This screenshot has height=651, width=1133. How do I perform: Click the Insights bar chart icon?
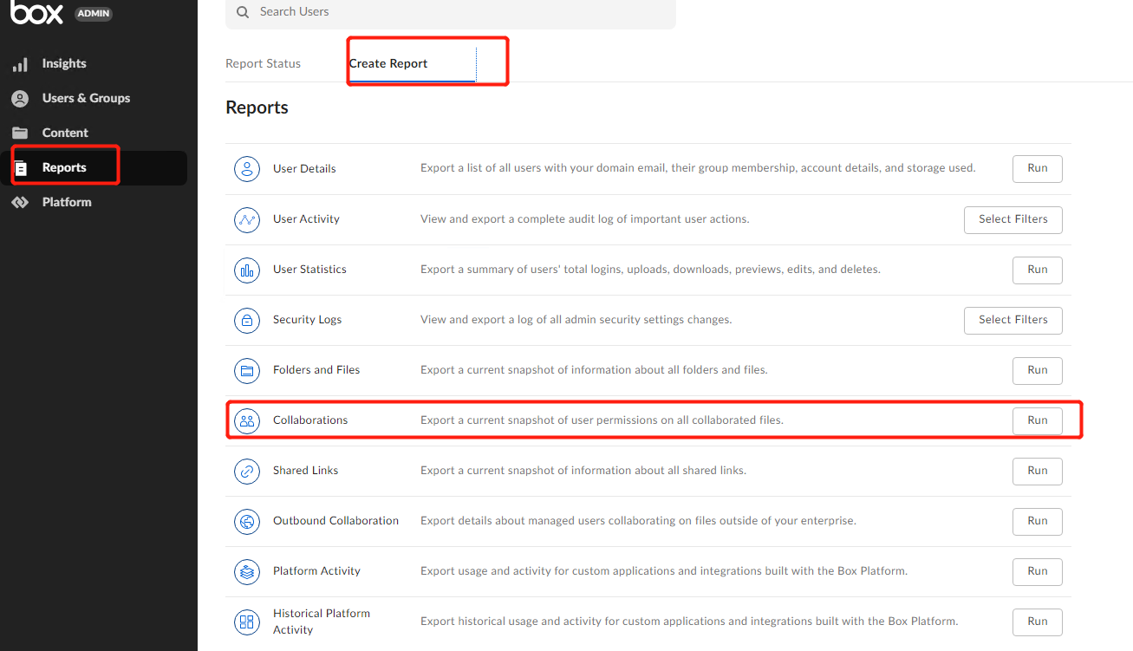coord(20,64)
